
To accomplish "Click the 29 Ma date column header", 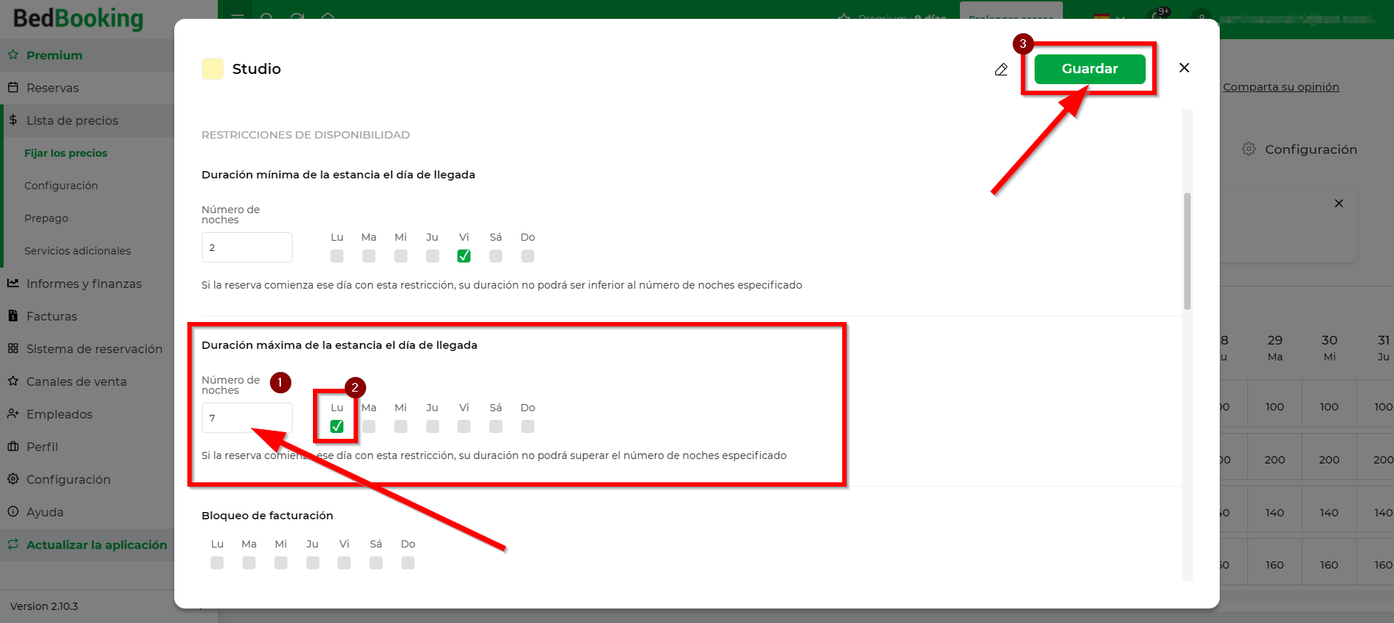I will click(1275, 348).
